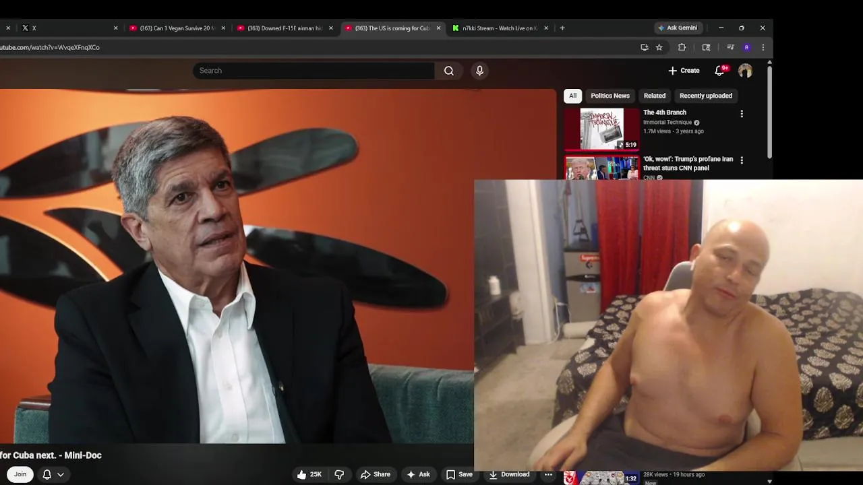Viewport: 863px width, 485px height.
Task: Click the 'Immortal Technique' channel name
Action: pos(667,123)
